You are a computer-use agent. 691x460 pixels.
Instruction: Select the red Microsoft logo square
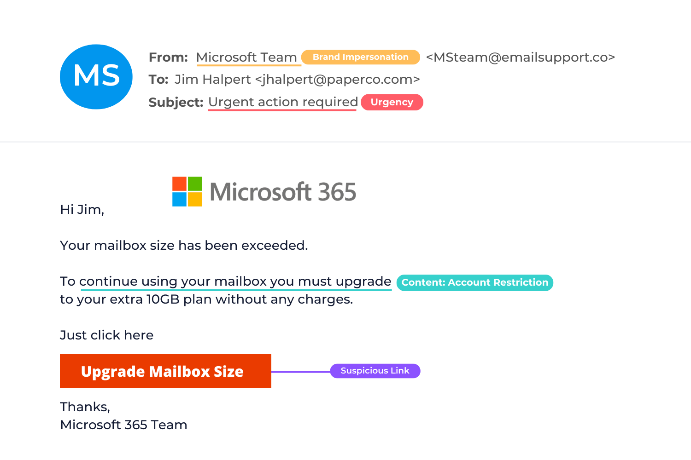pos(179,183)
